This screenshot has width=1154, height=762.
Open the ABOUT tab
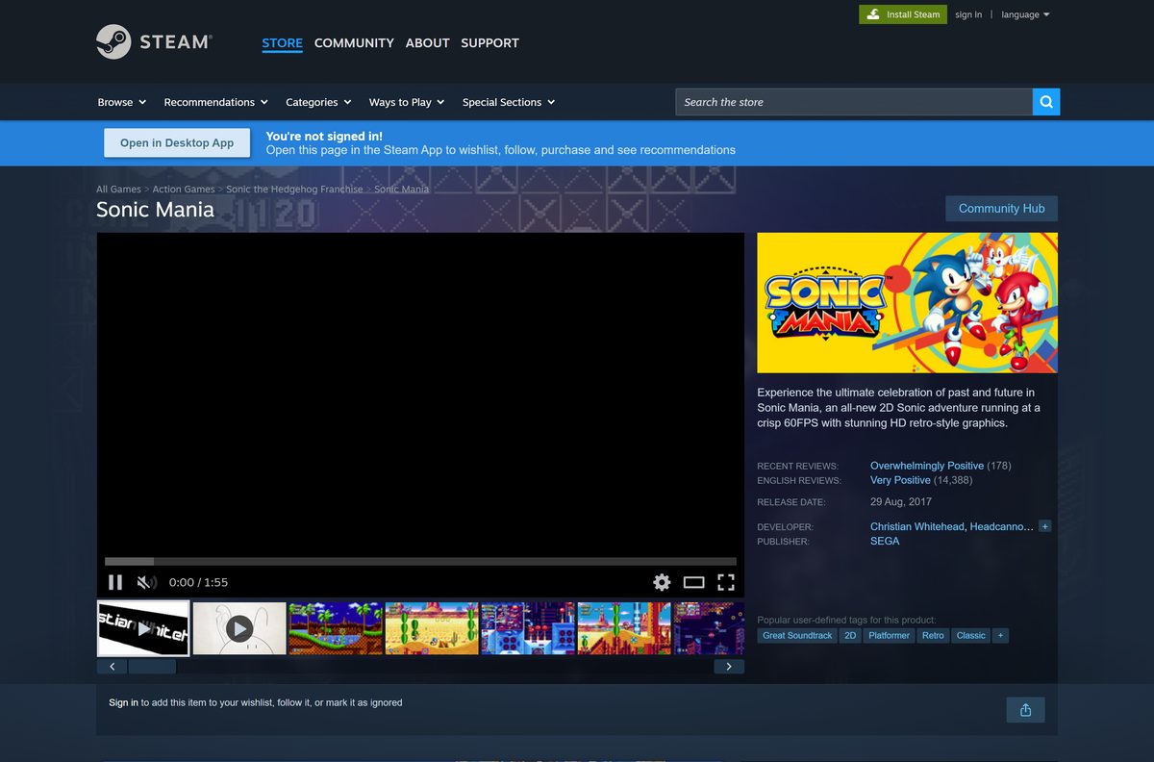click(x=427, y=43)
